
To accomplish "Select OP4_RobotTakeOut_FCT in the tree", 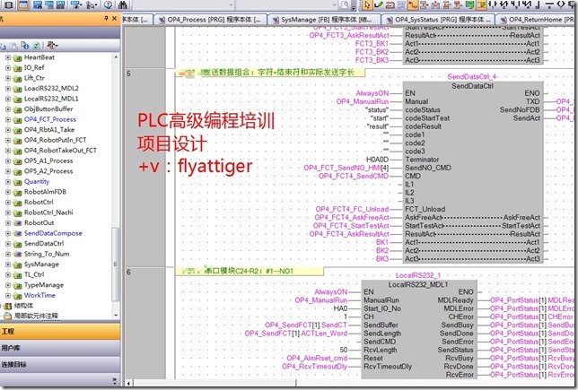I will [x=60, y=151].
